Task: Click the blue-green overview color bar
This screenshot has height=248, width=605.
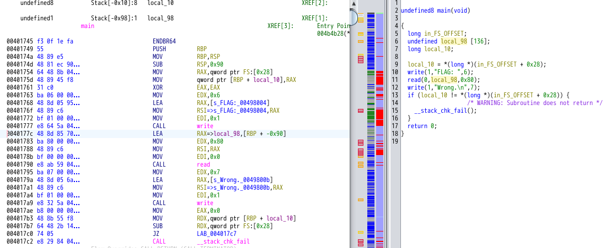Action: [x=371, y=131]
